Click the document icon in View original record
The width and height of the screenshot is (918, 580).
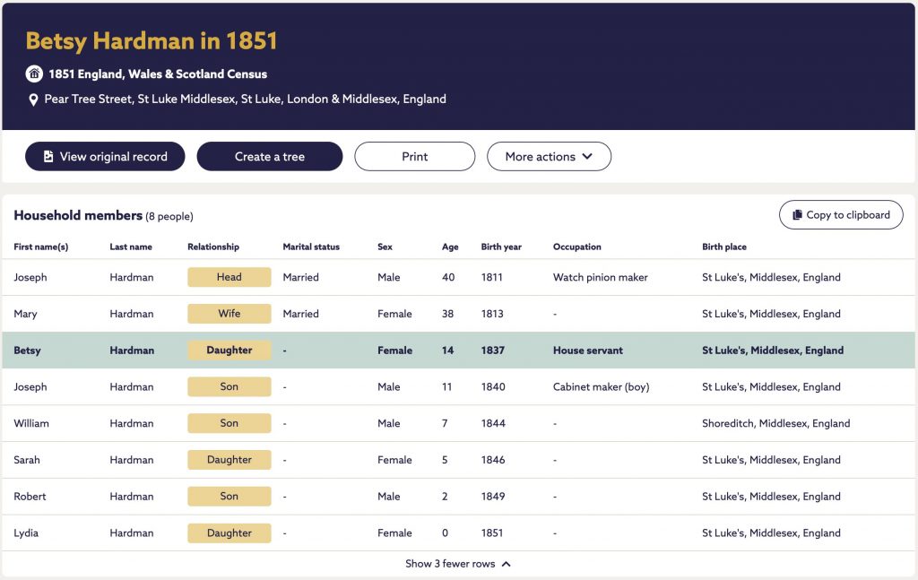pyautogui.click(x=48, y=156)
